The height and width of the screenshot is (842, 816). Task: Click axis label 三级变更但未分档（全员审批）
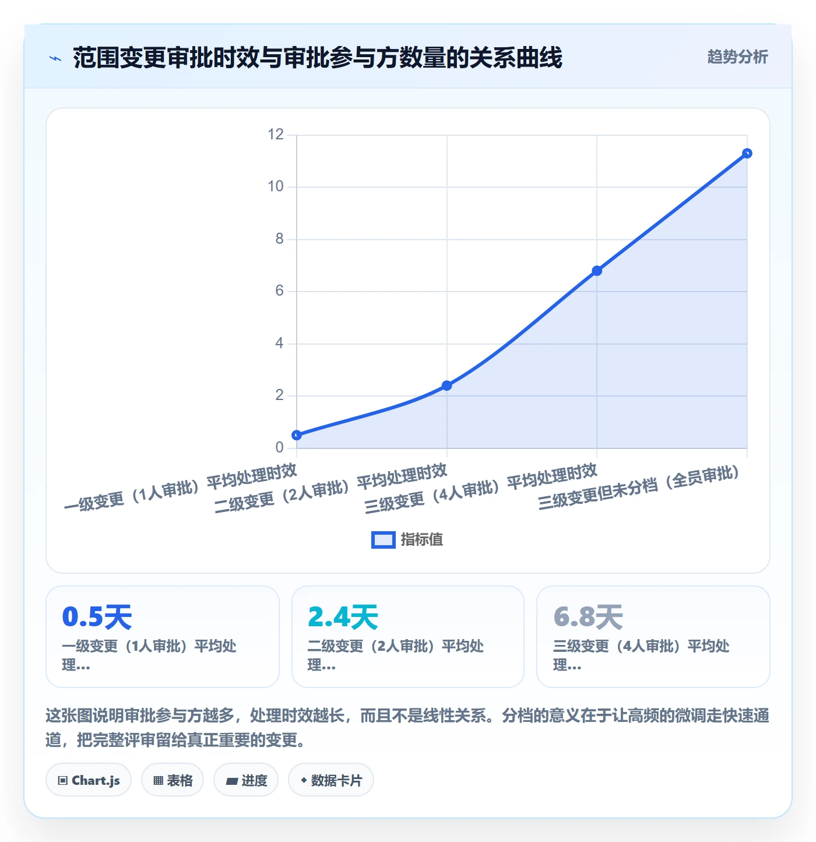[x=639, y=487]
